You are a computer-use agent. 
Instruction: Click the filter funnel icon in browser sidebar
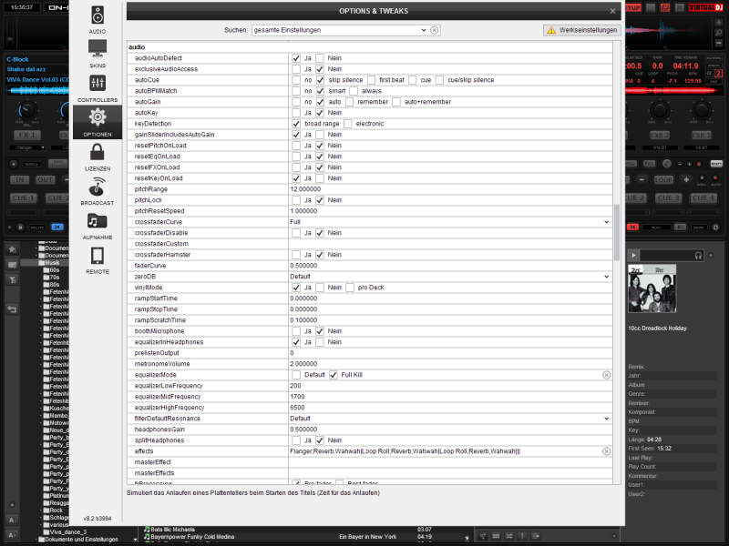tap(13, 279)
